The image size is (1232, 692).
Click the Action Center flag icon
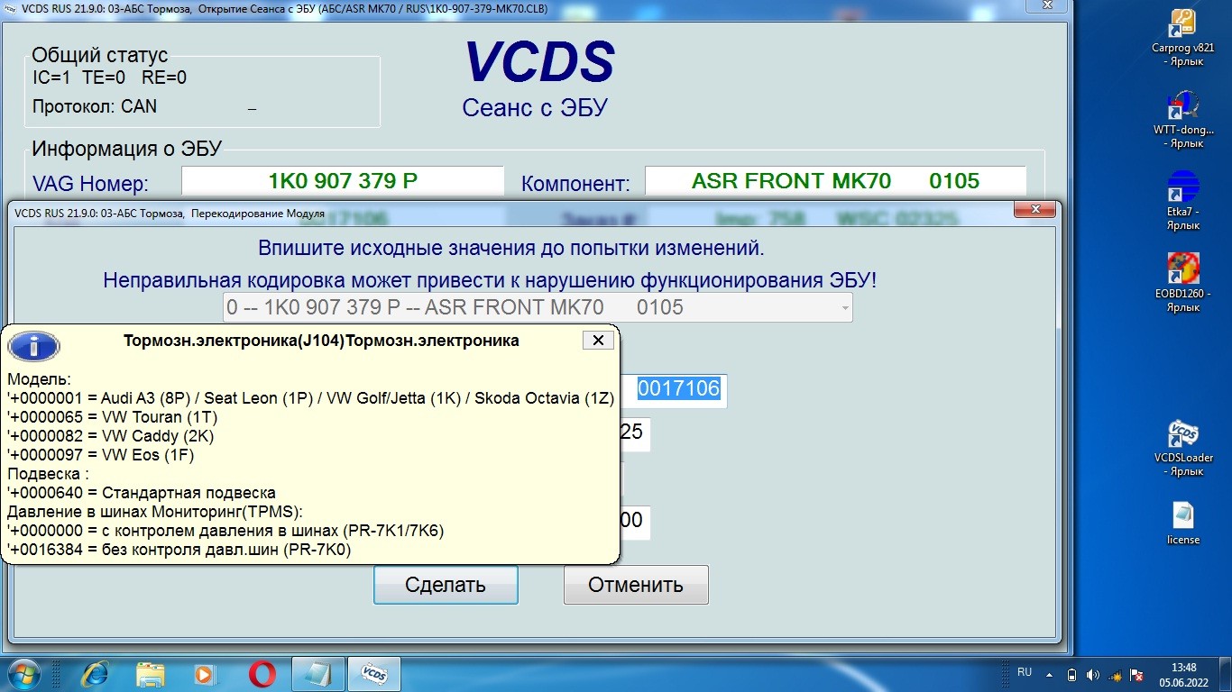(1139, 674)
